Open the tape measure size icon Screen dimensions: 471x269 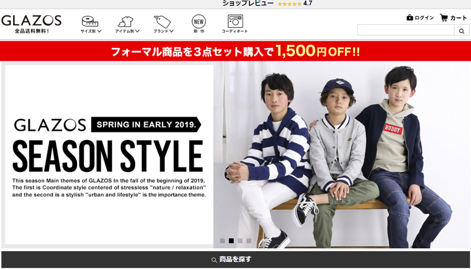(x=90, y=21)
